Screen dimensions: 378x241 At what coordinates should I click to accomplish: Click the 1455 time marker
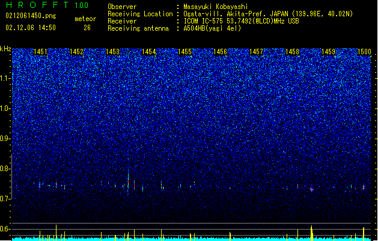pos(184,52)
